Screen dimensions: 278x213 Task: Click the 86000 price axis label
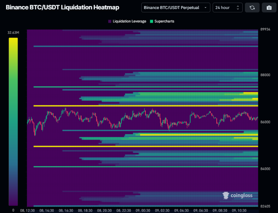(x=265, y=122)
